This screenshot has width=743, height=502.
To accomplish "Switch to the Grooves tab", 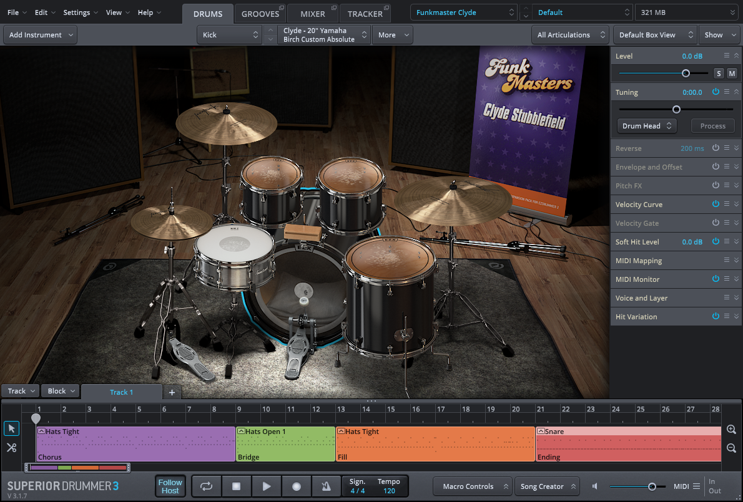I will coord(260,14).
